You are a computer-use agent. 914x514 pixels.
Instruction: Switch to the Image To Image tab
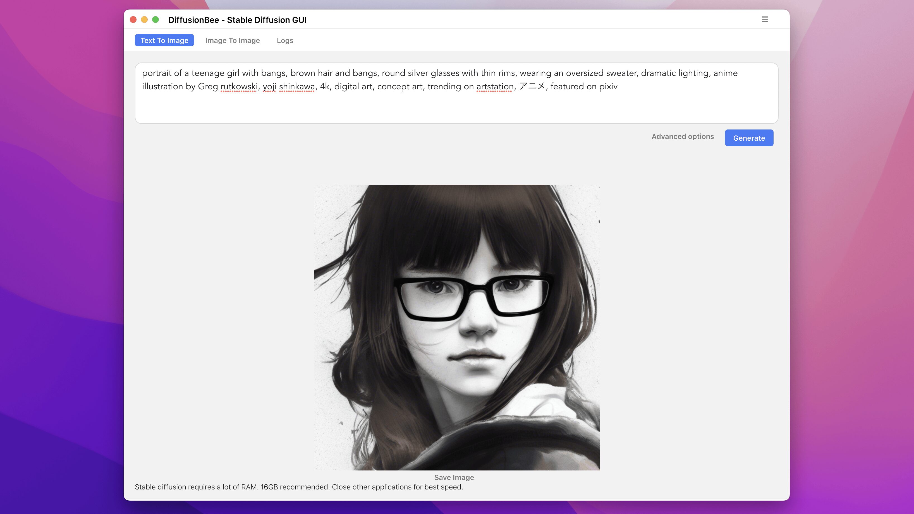pos(232,40)
